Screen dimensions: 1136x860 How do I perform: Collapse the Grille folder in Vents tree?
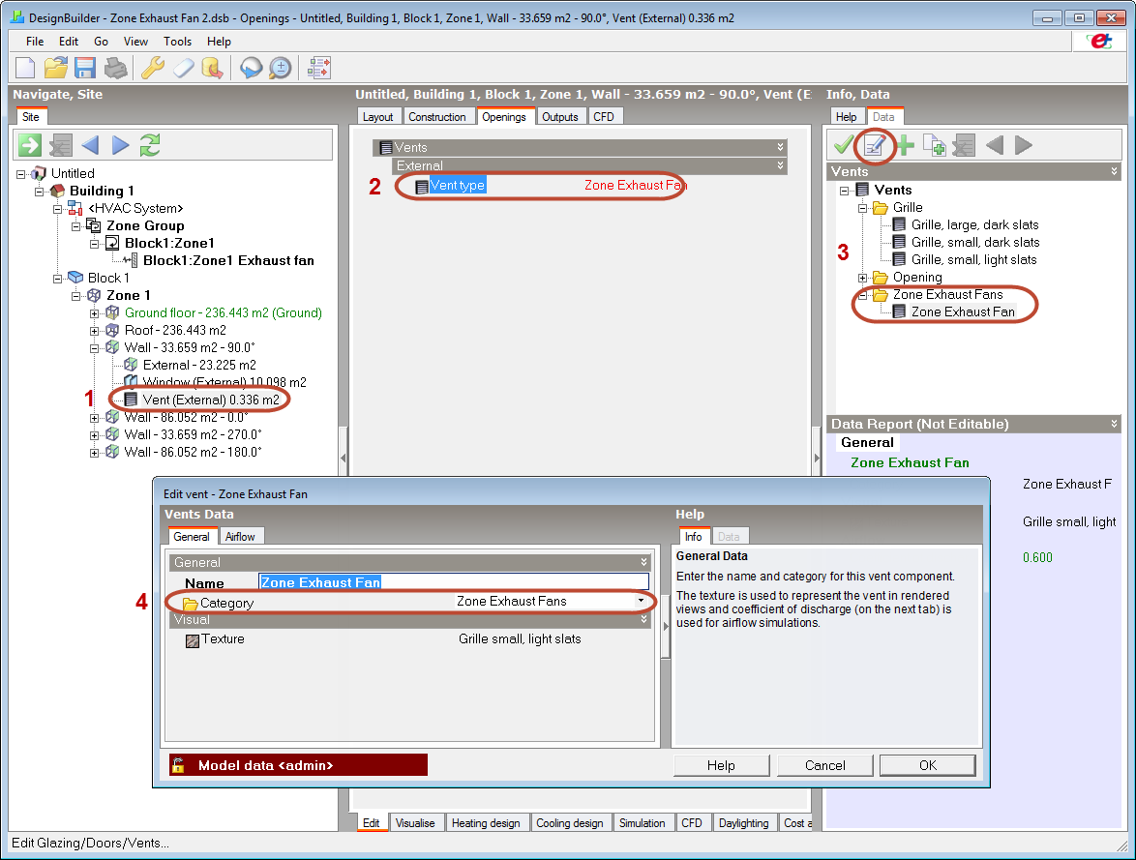[x=862, y=208]
